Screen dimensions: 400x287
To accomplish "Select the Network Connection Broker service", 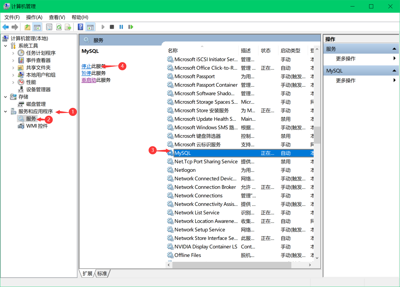I will 240,187.
